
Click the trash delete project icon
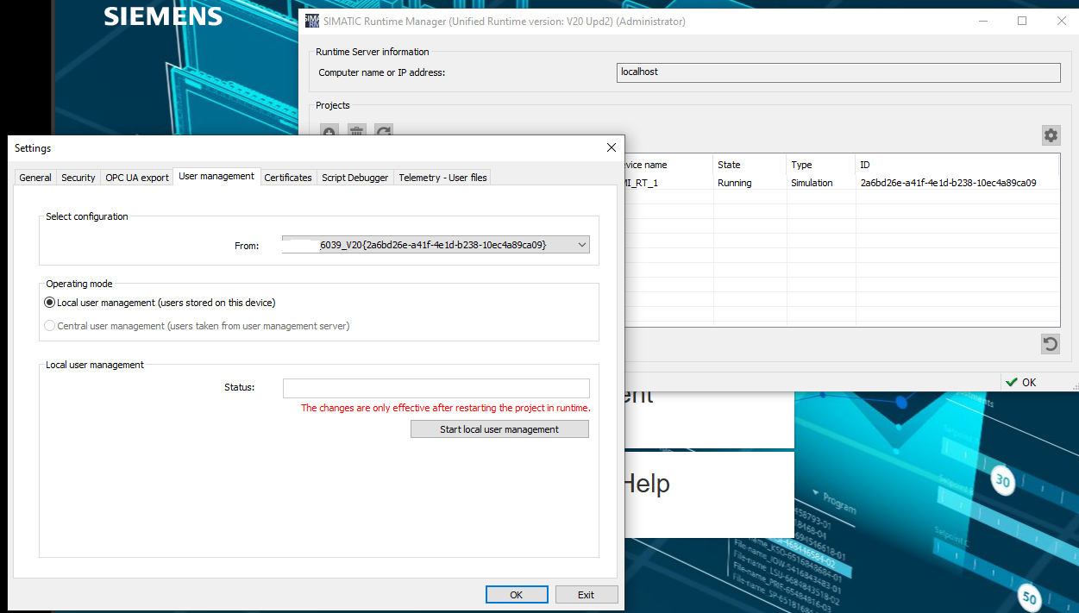[357, 130]
